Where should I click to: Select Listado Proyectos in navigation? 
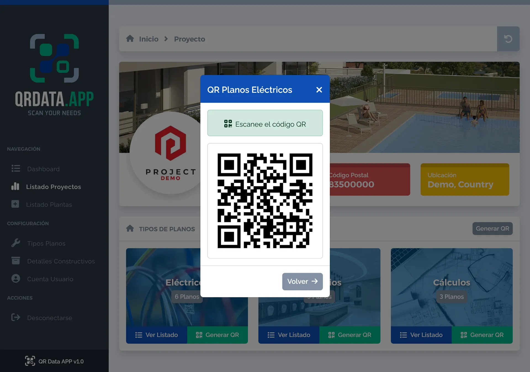[x=53, y=187]
